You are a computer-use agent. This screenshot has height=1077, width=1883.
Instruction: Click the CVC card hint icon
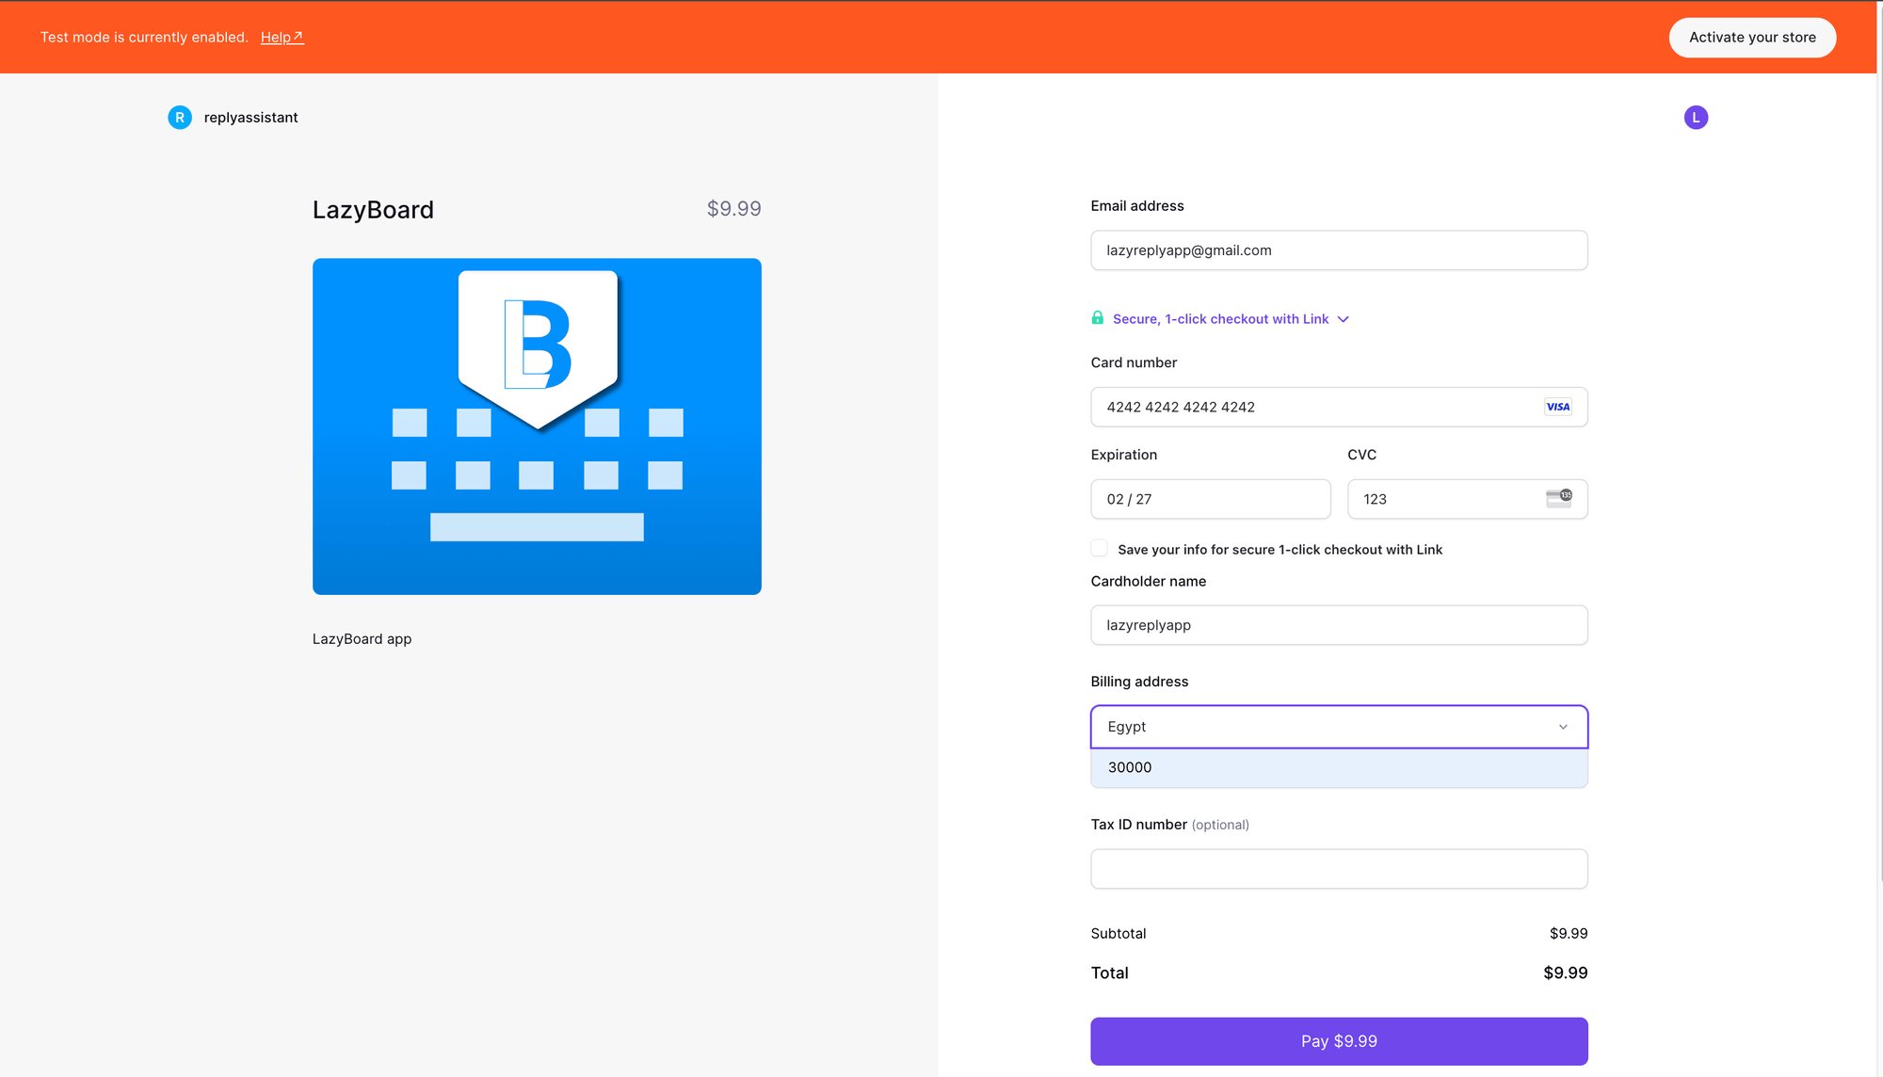(1558, 498)
